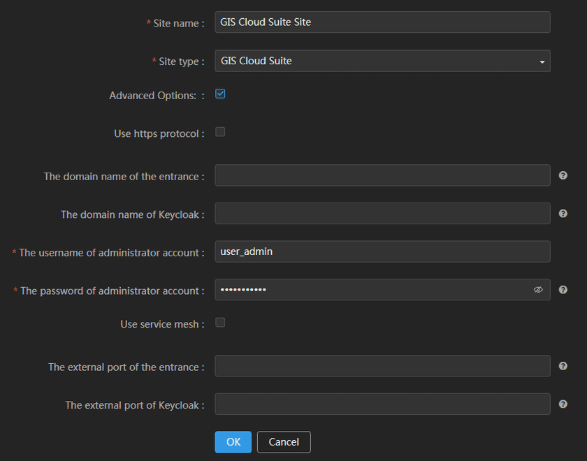Uncheck the Advanced Options checkbox

point(220,94)
